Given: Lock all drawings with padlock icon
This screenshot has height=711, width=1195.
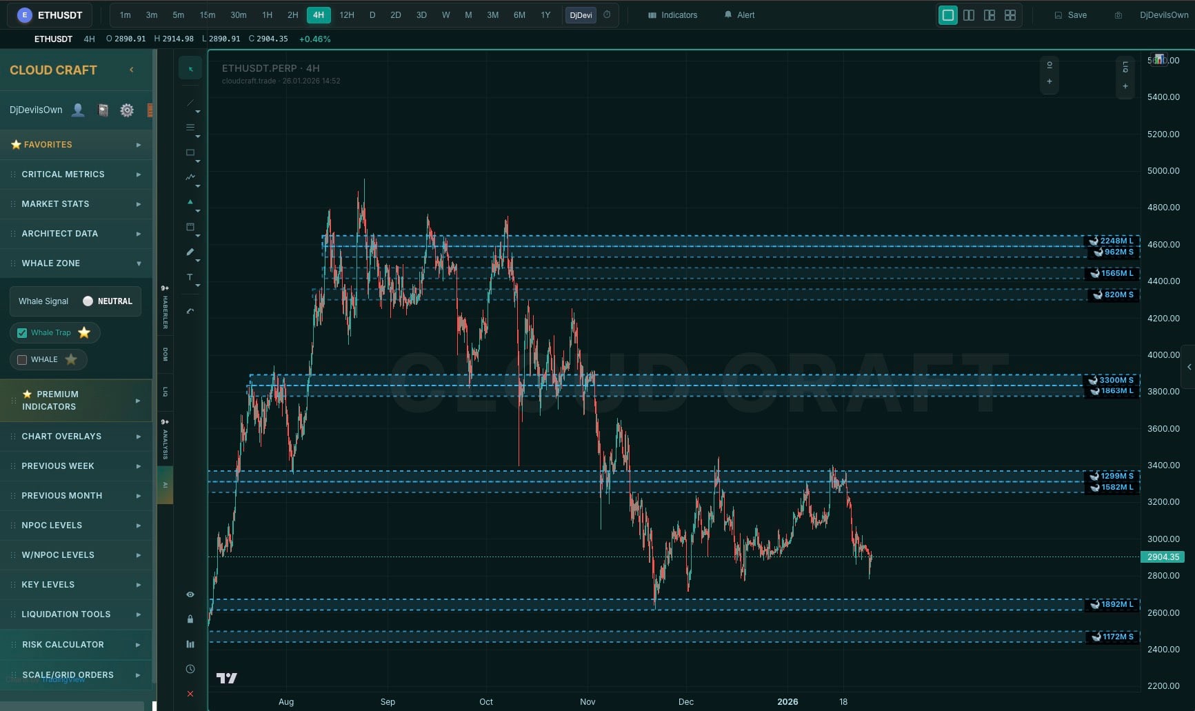Looking at the screenshot, I should pos(190,619).
